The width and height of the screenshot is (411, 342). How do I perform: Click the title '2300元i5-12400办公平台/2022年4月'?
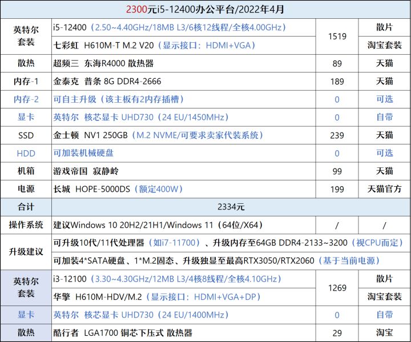click(x=205, y=10)
